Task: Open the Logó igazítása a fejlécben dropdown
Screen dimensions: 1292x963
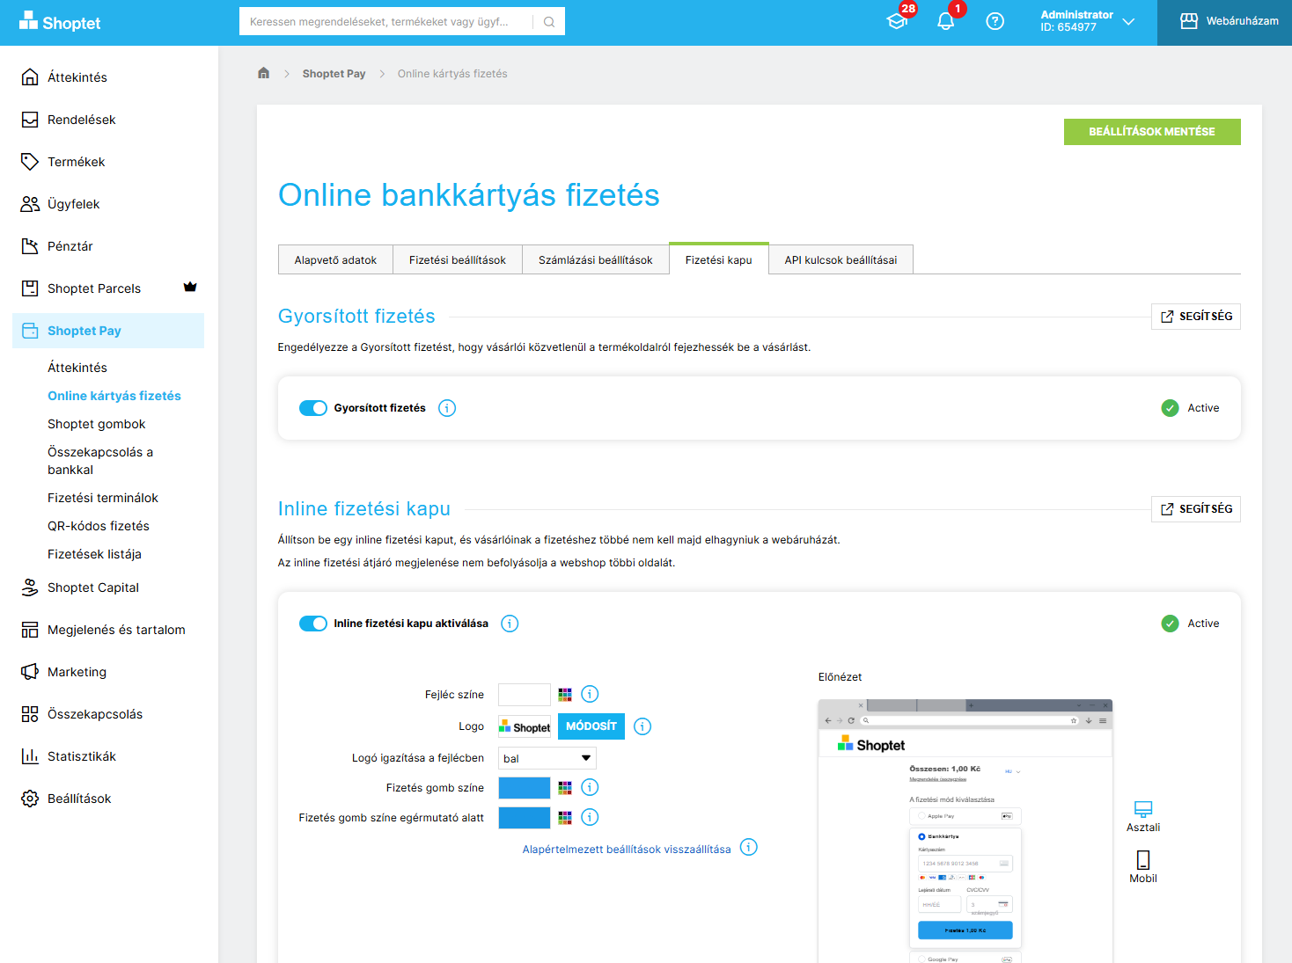Action: (x=547, y=758)
